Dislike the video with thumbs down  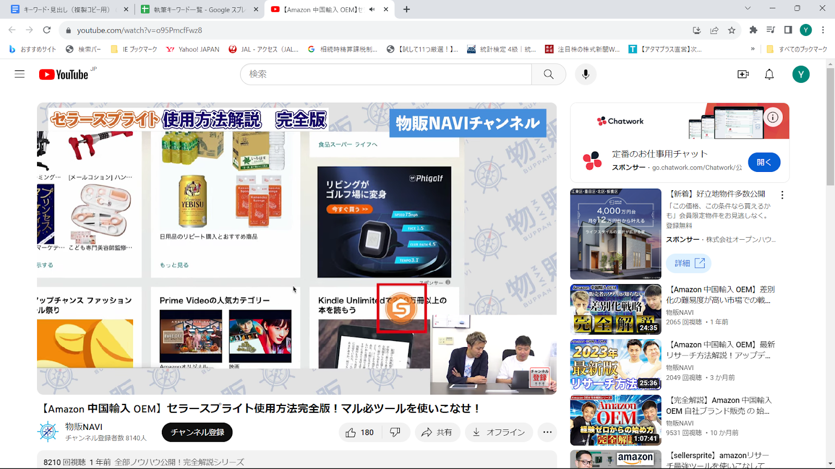[x=395, y=432]
